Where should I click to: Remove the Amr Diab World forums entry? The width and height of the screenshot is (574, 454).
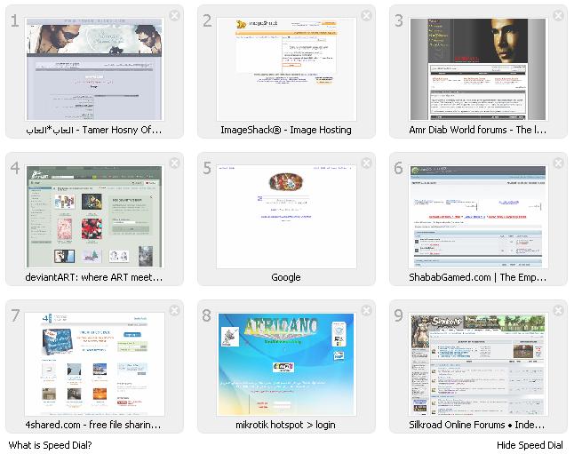tap(558, 16)
